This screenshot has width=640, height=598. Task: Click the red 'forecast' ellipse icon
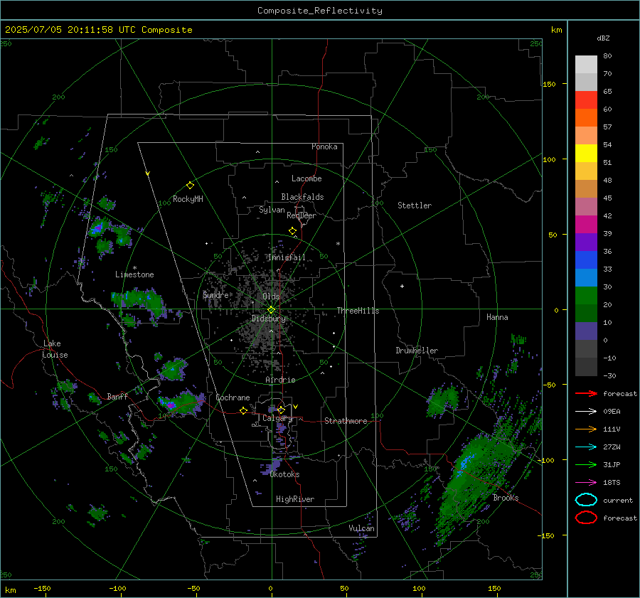586,518
